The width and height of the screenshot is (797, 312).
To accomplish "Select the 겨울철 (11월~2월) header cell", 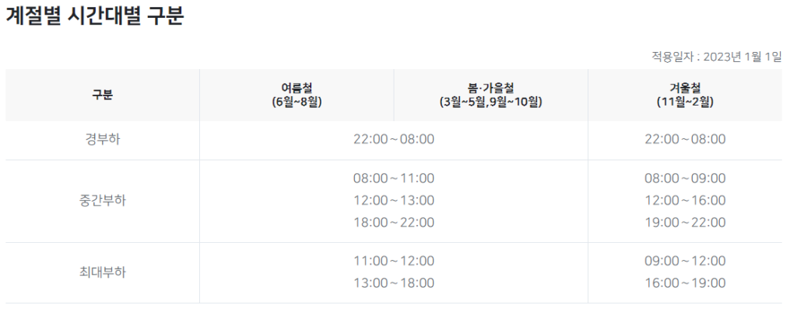I will click(x=685, y=95).
